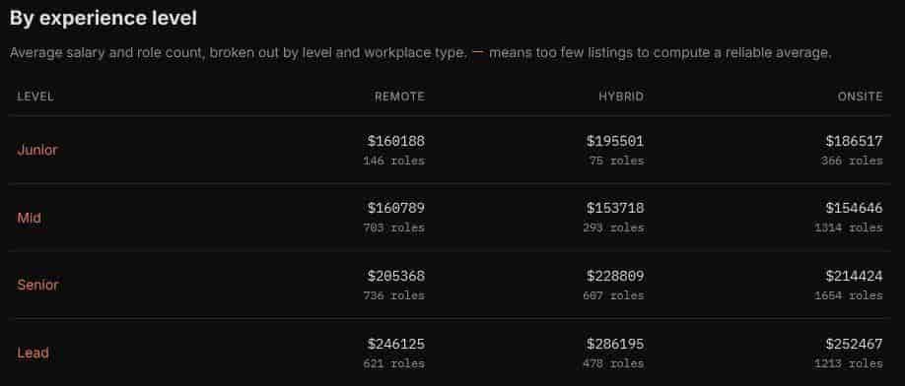Select the By experience level heading
Image resolution: width=905 pixels, height=386 pixels.
click(x=104, y=19)
